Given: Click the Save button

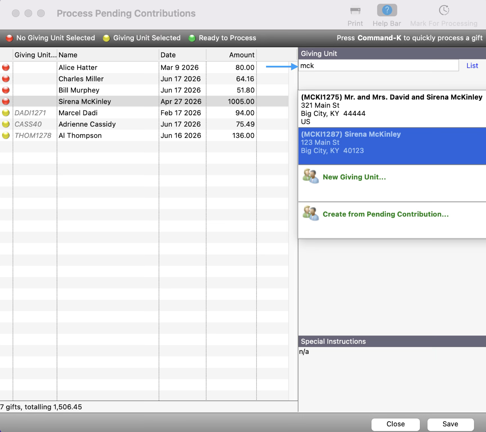Looking at the screenshot, I should pyautogui.click(x=451, y=424).
